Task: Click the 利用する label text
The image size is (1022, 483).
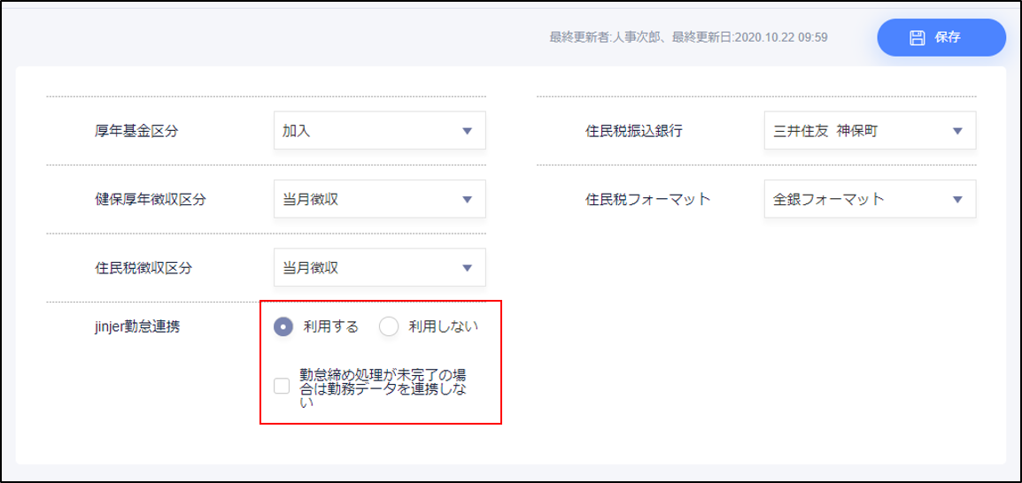Action: coord(331,327)
